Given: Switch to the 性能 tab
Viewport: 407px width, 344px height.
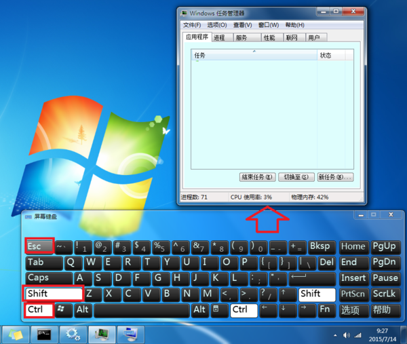Looking at the screenshot, I should [272, 37].
